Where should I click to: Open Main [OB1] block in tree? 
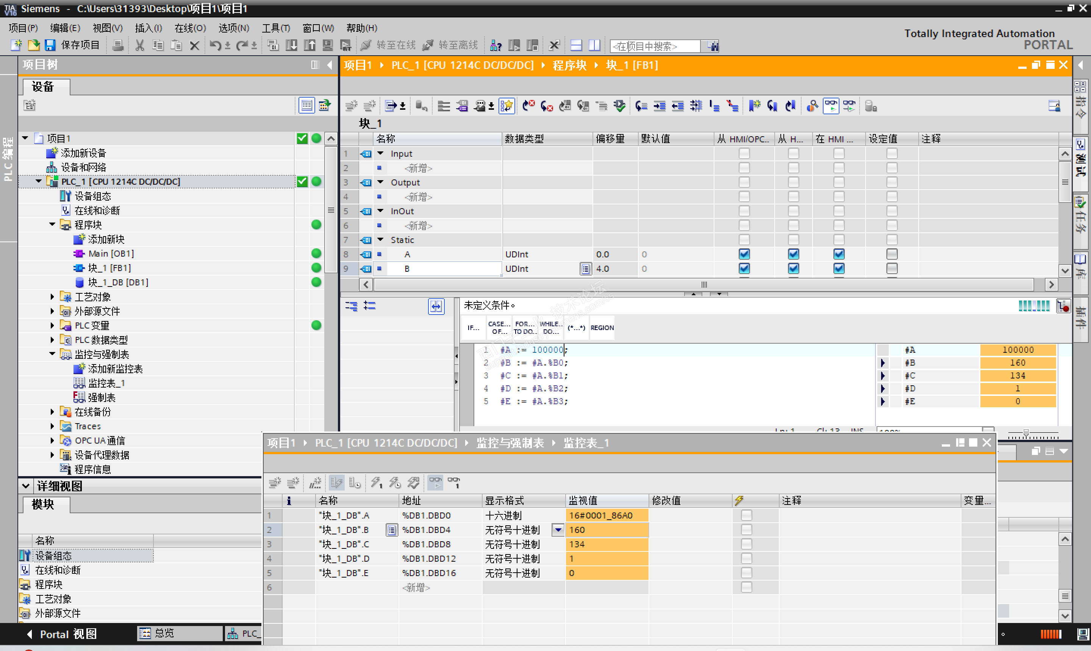pos(111,254)
